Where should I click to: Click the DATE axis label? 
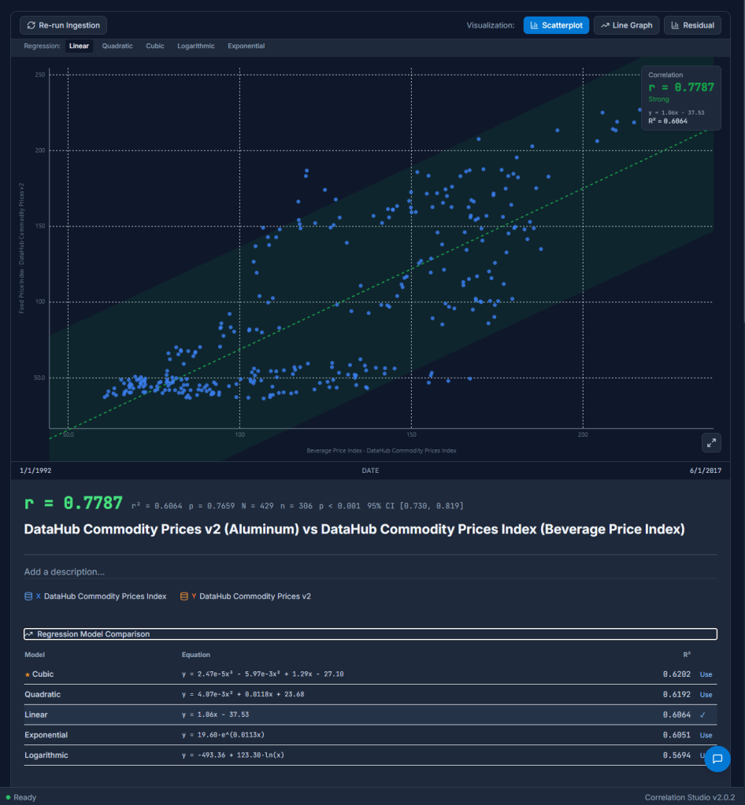tap(370, 471)
